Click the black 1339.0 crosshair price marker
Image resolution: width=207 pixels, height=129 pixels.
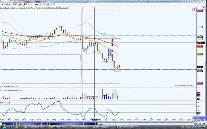pyautogui.click(x=200, y=43)
